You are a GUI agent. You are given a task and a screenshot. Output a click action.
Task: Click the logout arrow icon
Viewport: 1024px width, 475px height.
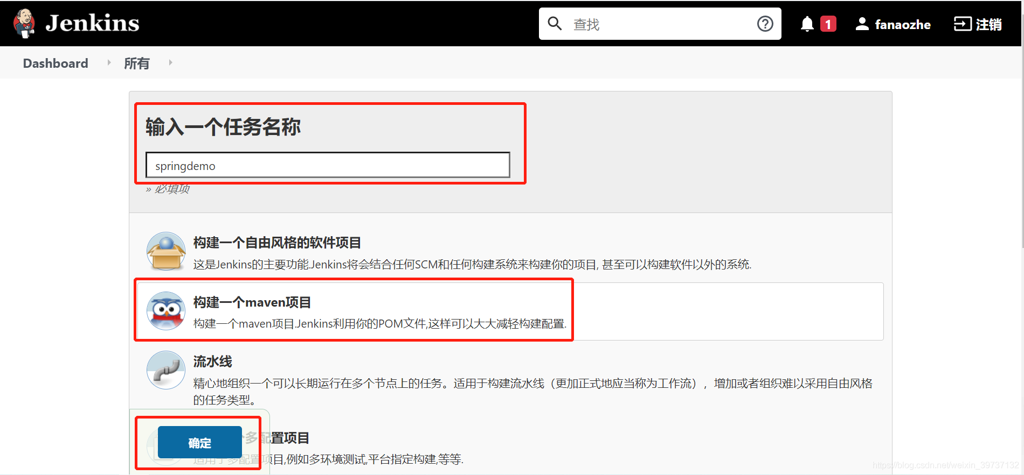coord(963,24)
